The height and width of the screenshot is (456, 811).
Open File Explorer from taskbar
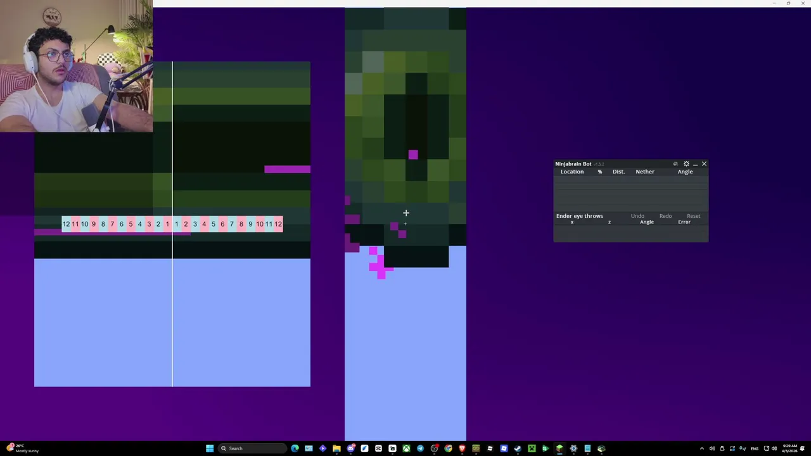[336, 448]
